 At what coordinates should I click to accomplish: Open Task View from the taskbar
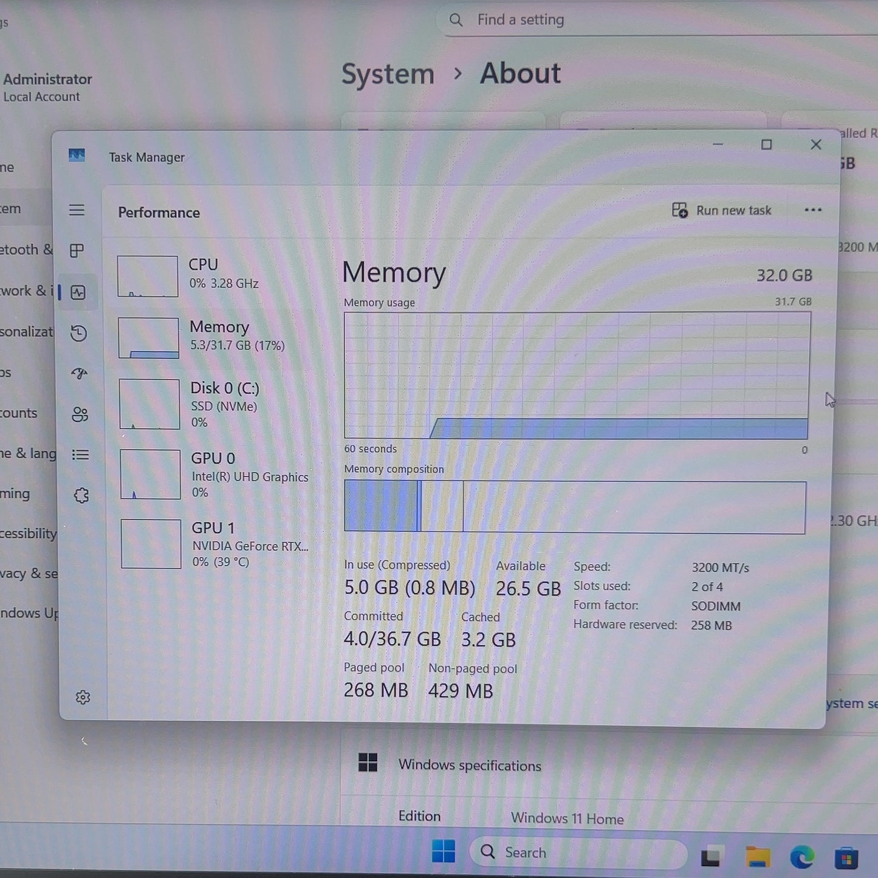[711, 857]
